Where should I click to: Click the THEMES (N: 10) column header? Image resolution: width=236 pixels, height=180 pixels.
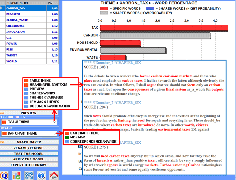pyautogui.click(x=26, y=3)
